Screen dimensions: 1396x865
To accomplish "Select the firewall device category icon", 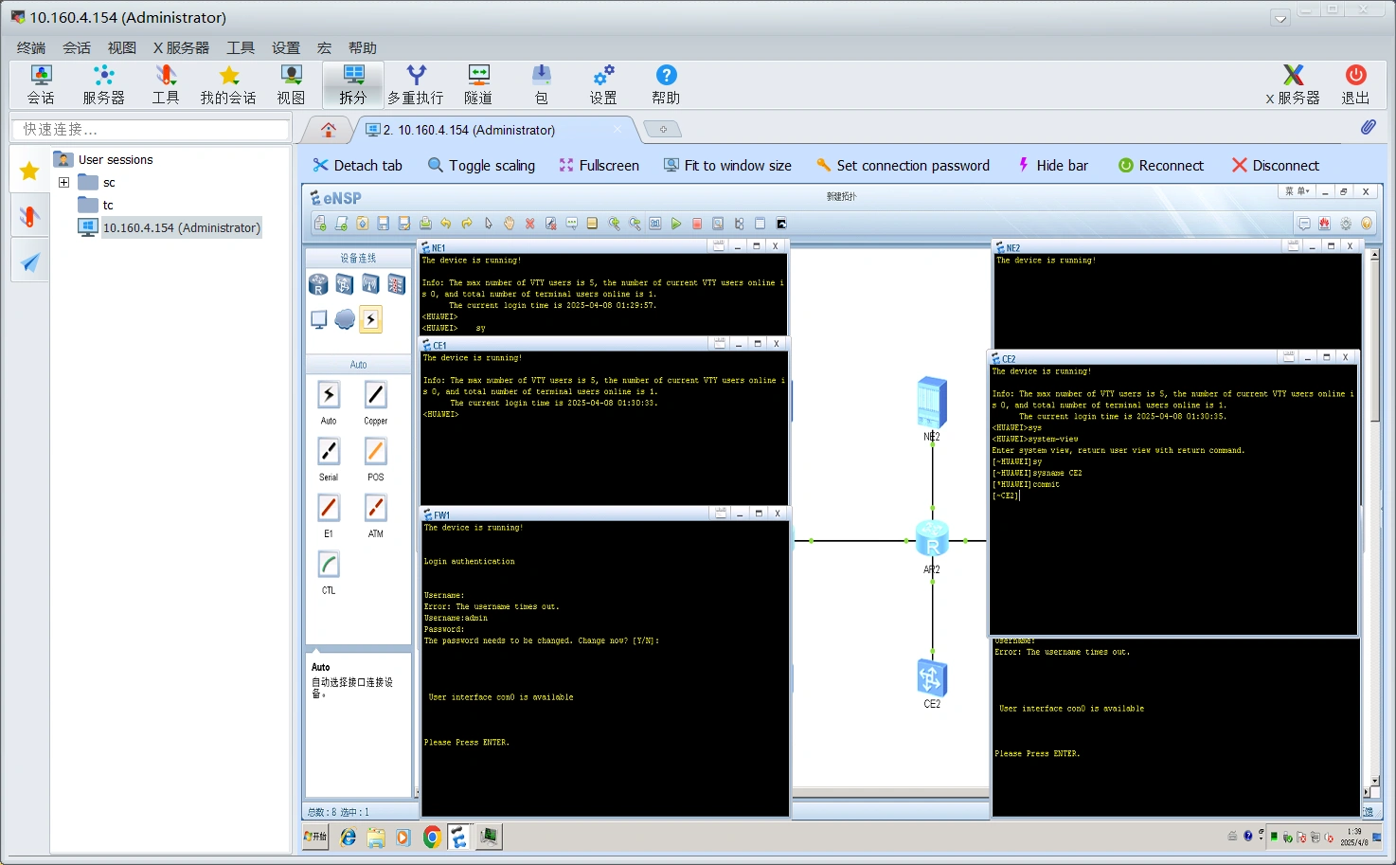I will (396, 283).
